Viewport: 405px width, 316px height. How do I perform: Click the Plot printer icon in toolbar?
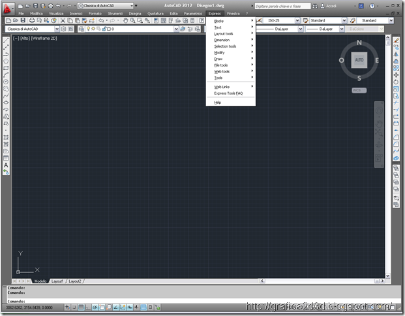(32, 20)
